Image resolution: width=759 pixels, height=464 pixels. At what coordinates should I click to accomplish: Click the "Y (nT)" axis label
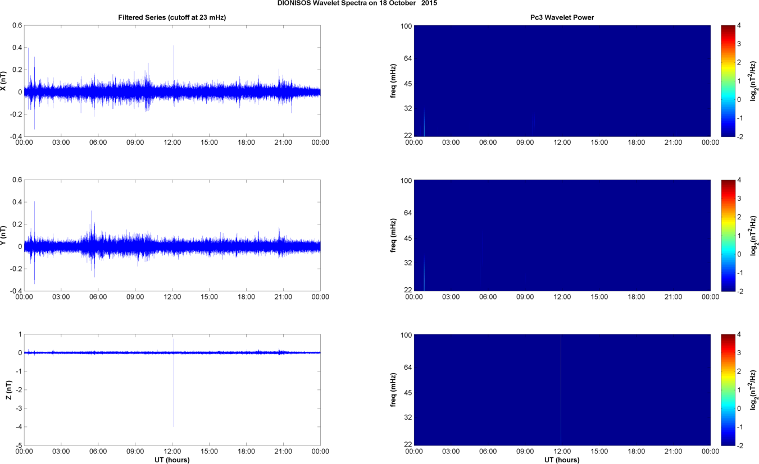4,236
